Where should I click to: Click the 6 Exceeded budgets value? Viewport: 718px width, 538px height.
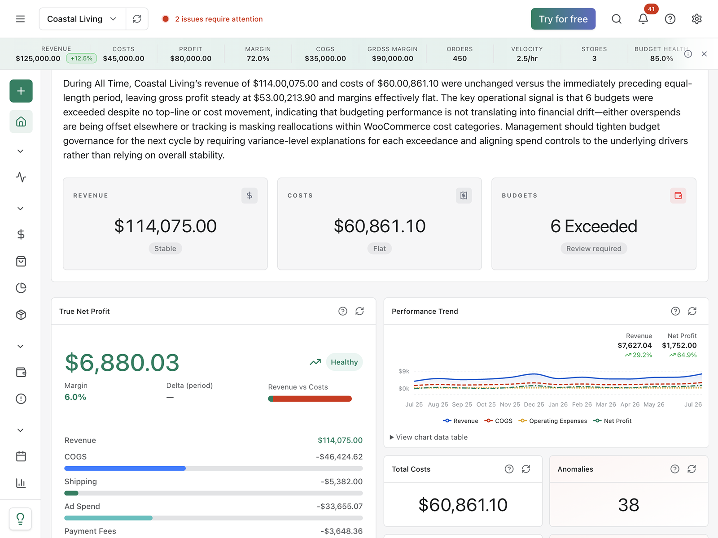point(594,226)
